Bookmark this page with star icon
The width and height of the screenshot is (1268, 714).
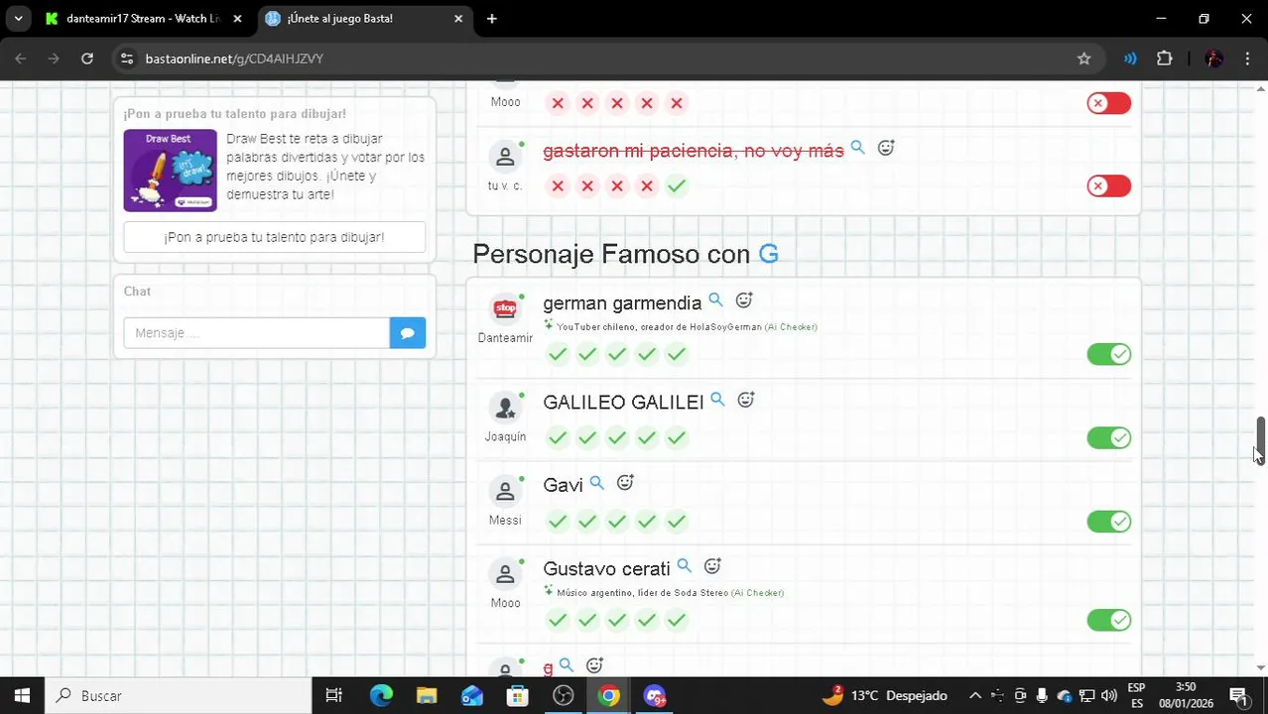click(1084, 59)
